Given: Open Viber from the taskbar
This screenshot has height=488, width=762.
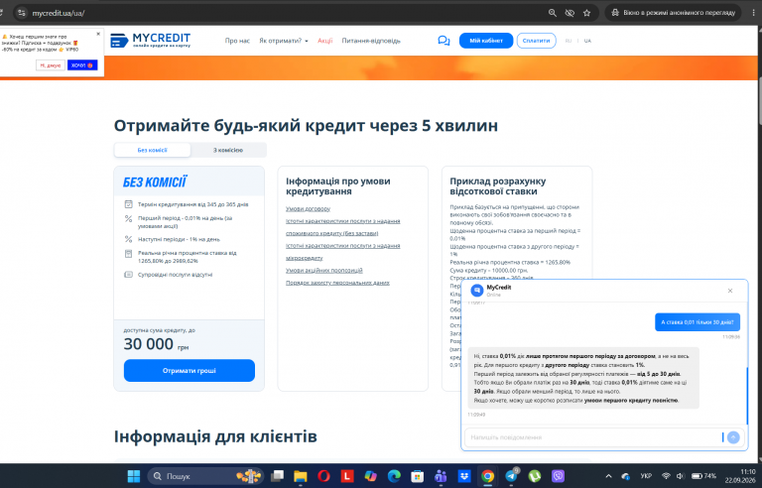Looking at the screenshot, I should click(x=558, y=476).
